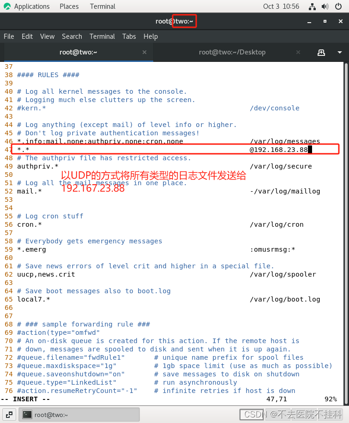Click '*.emerg' on line 59
This screenshot has height=423, width=349.
(x=31, y=249)
